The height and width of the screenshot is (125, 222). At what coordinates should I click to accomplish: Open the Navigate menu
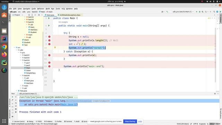coord(27,9)
